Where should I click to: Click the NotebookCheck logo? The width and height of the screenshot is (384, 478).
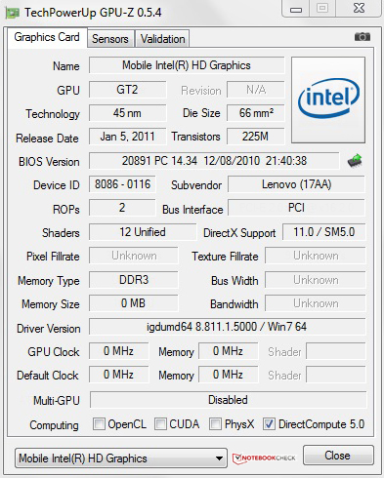pos(264,458)
